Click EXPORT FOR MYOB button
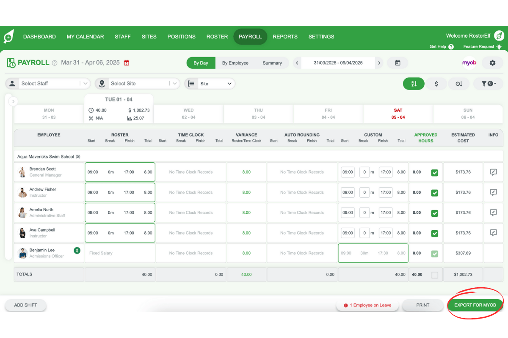 [475, 305]
